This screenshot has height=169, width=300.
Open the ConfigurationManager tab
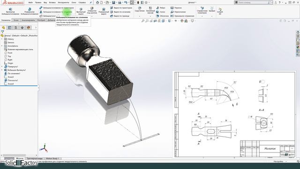[16, 28]
